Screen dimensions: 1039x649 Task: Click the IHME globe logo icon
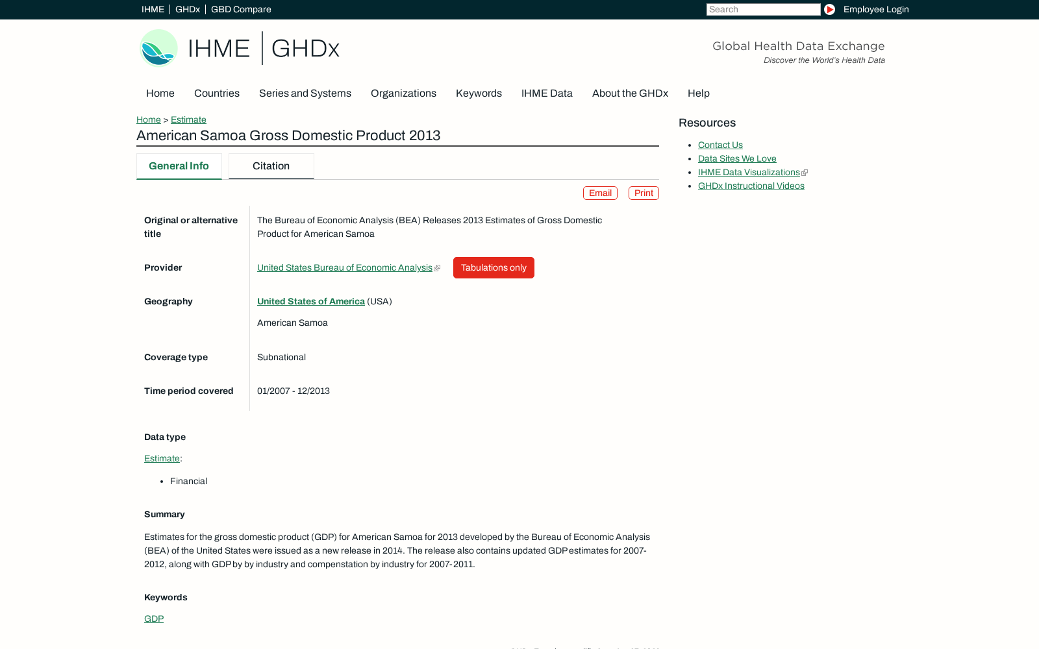pyautogui.click(x=159, y=48)
